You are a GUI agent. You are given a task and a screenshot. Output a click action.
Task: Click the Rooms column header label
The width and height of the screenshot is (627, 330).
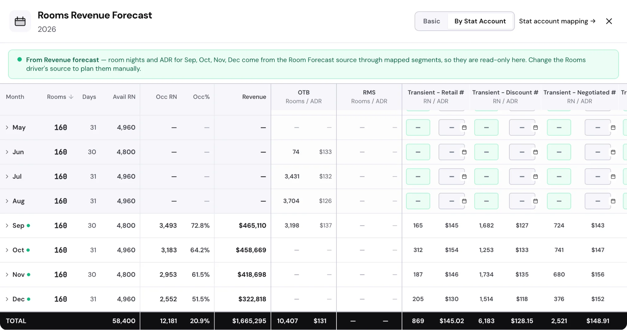coord(56,97)
